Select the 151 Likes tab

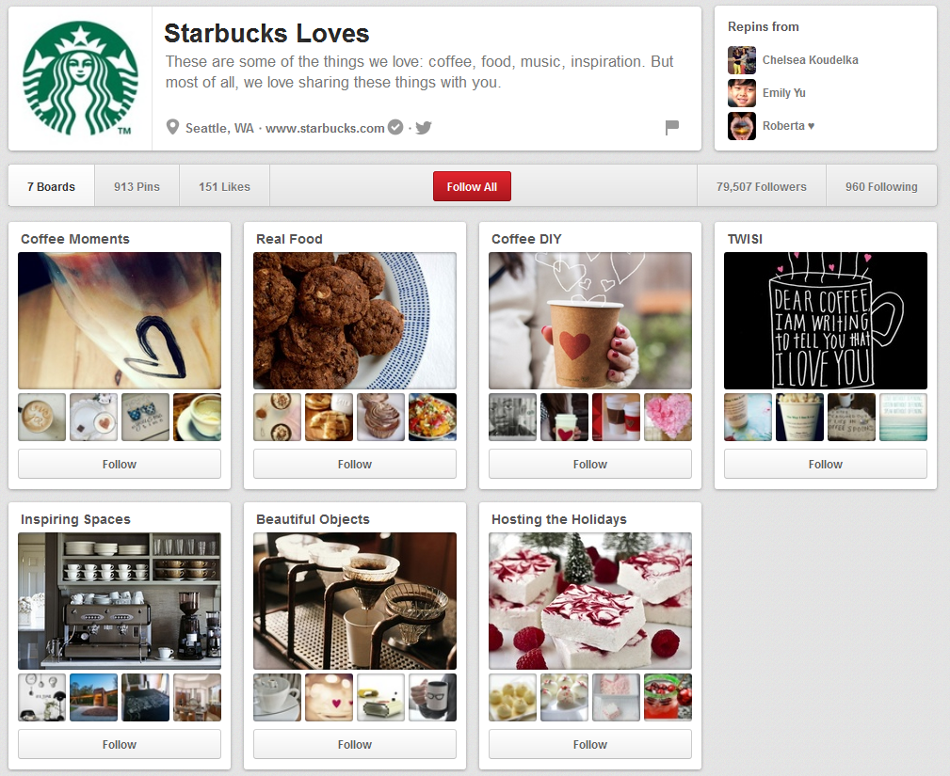[x=224, y=186]
